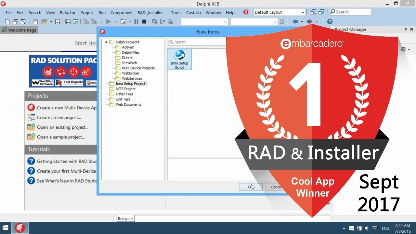This screenshot has width=416, height=234.
Task: Click Open an existing project link
Action: [x=63, y=127]
